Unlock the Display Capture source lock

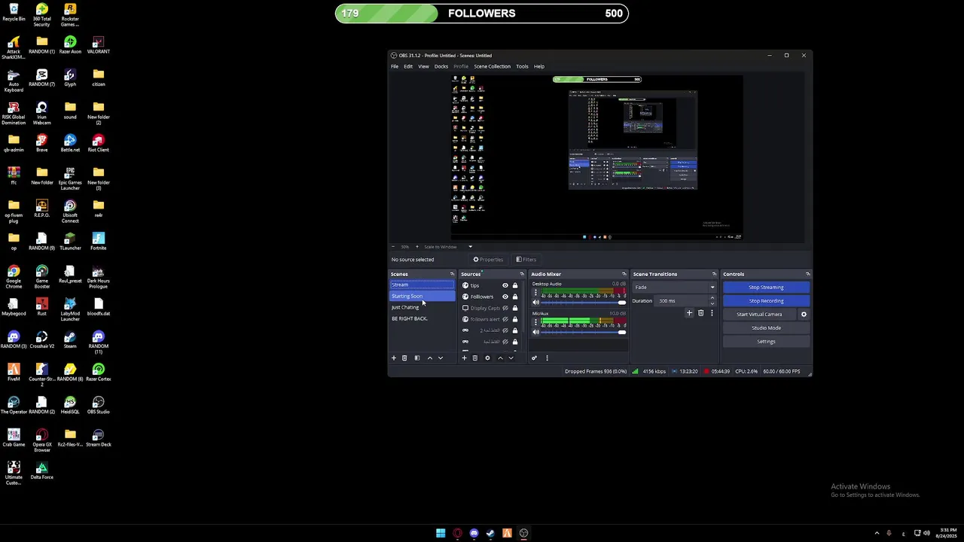click(515, 308)
